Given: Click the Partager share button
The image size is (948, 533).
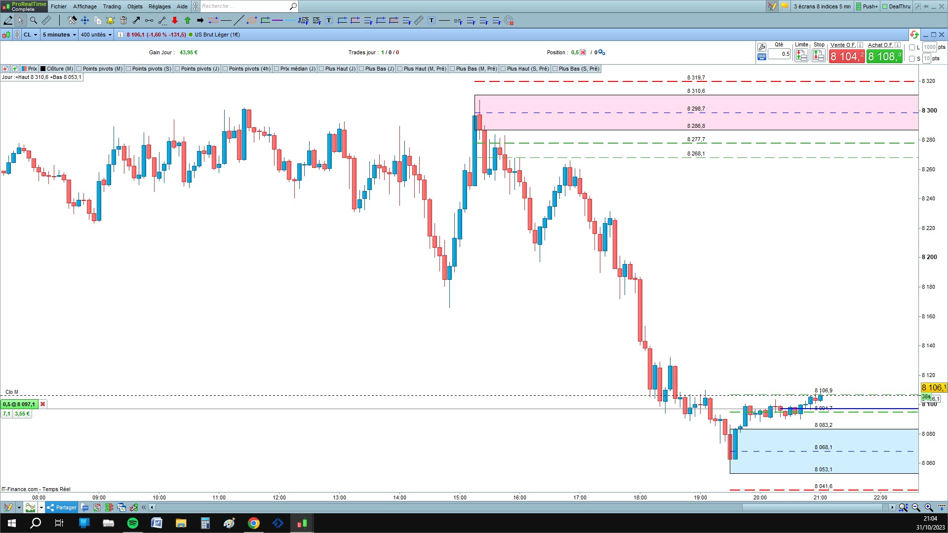Looking at the screenshot, I should click(62, 507).
